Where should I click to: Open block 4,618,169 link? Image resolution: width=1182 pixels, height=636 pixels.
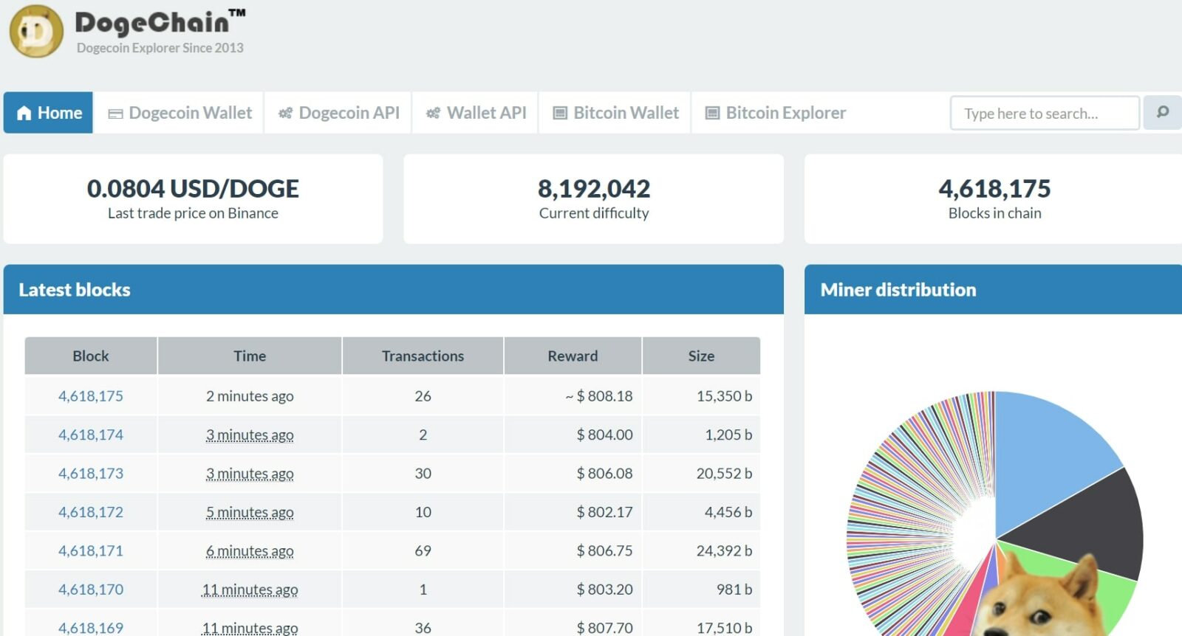[91, 628]
